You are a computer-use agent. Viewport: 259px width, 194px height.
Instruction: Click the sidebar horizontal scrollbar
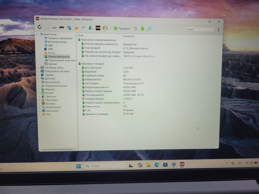point(57,150)
